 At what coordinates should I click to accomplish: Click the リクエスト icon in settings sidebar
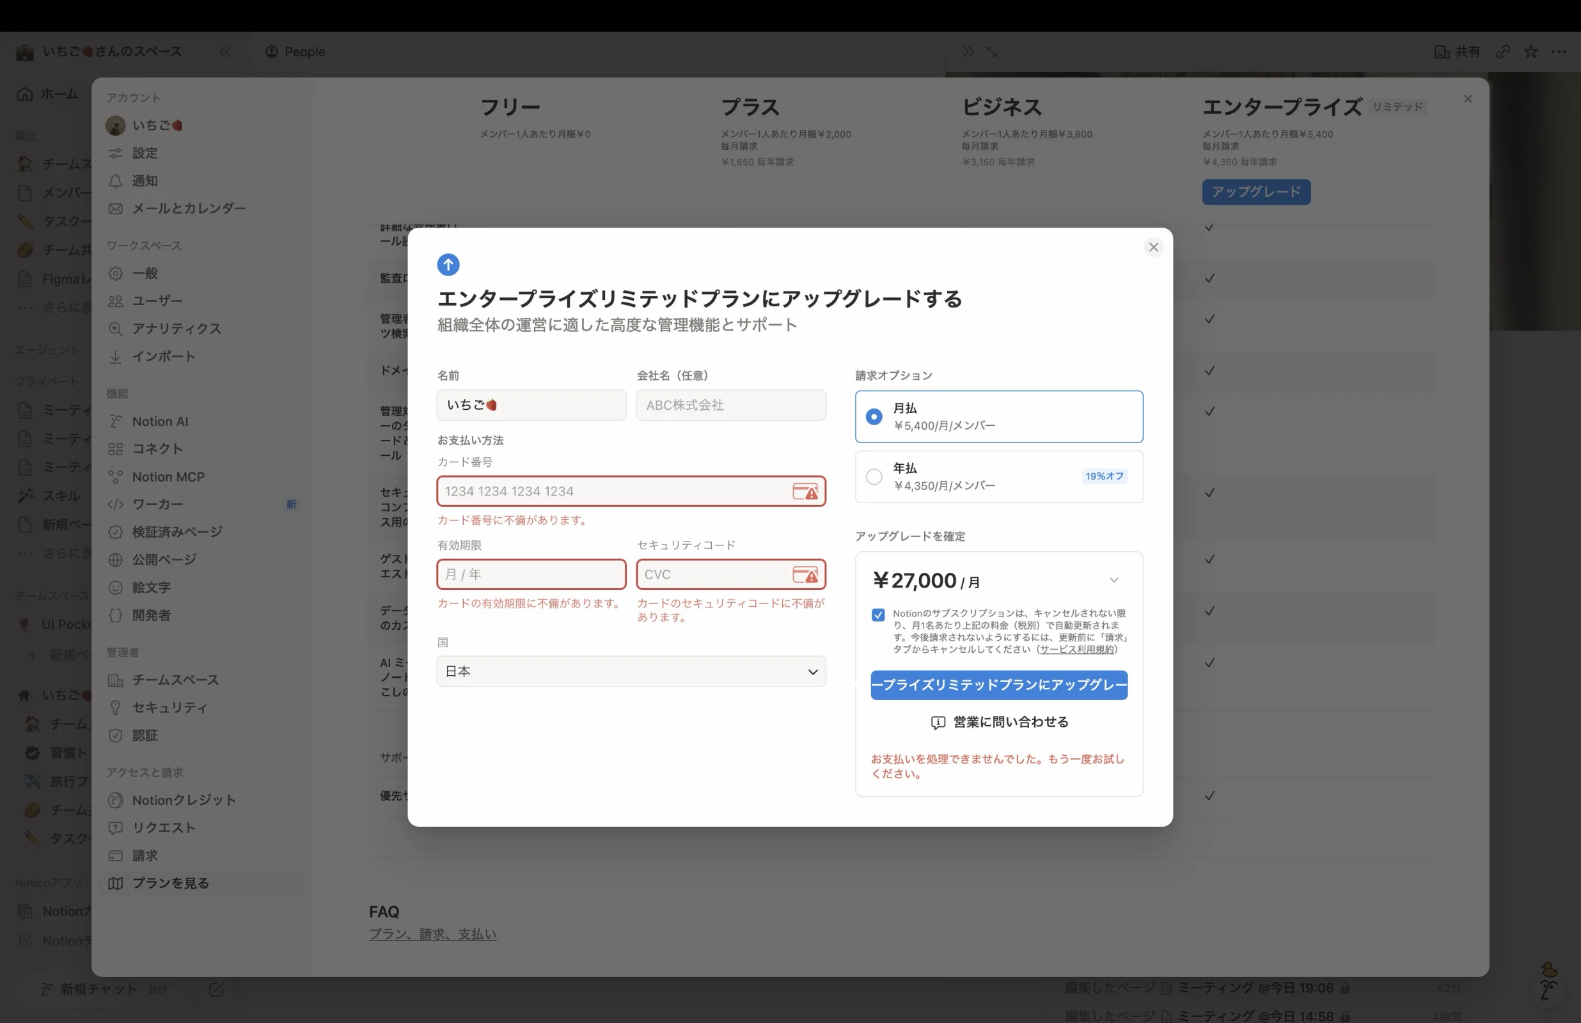coord(116,828)
